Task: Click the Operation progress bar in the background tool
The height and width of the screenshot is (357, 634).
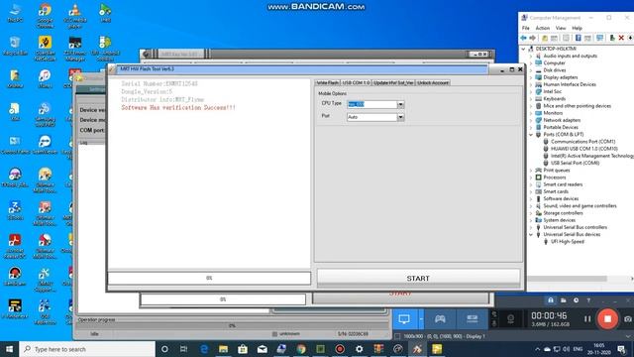Action: click(232, 325)
